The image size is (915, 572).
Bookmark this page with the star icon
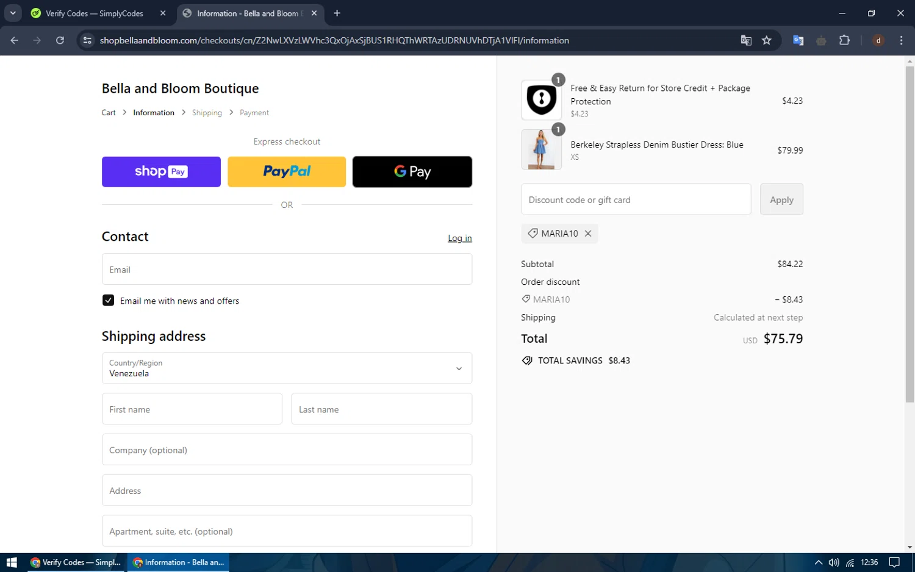pyautogui.click(x=767, y=40)
